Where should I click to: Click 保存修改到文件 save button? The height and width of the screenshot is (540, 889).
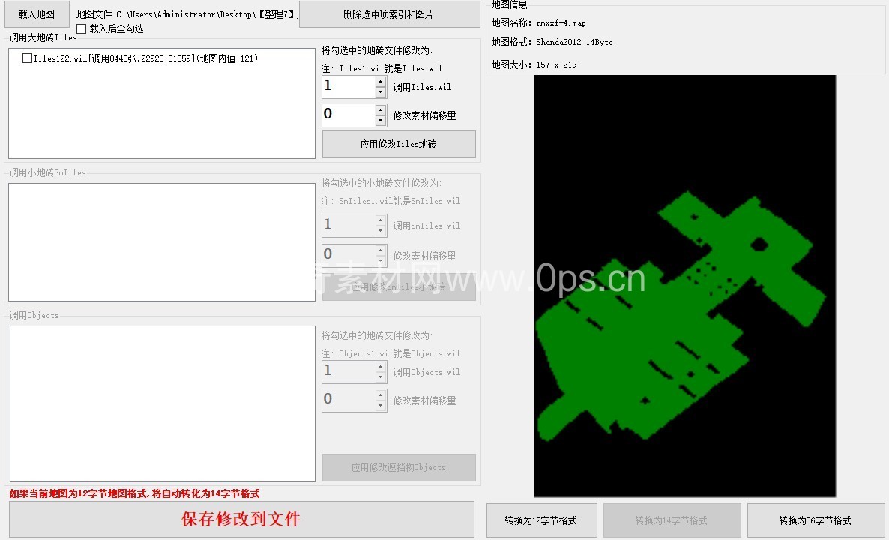tap(241, 519)
